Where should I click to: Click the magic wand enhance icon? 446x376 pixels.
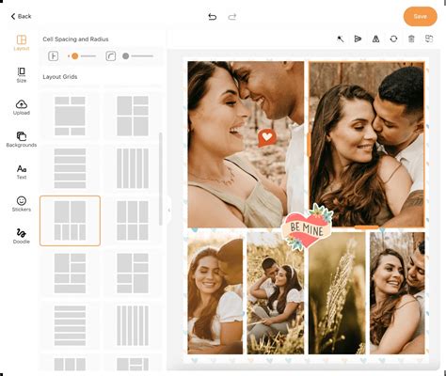[341, 39]
